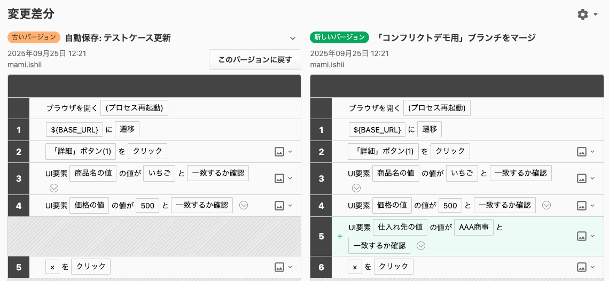Select the ${BASE_URL} field in old version
609x281 pixels.
coord(74,129)
